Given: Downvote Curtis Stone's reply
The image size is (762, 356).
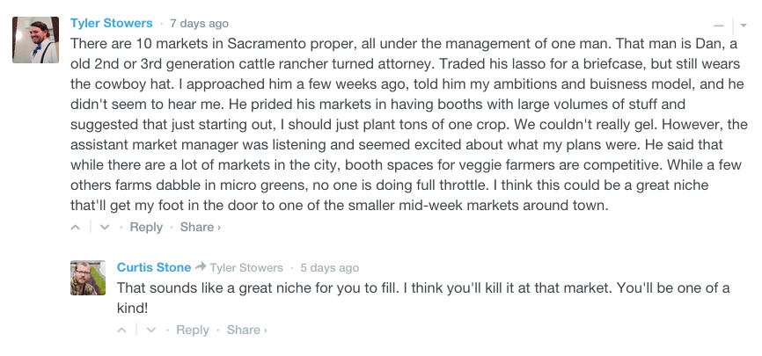Looking at the screenshot, I should [150, 331].
